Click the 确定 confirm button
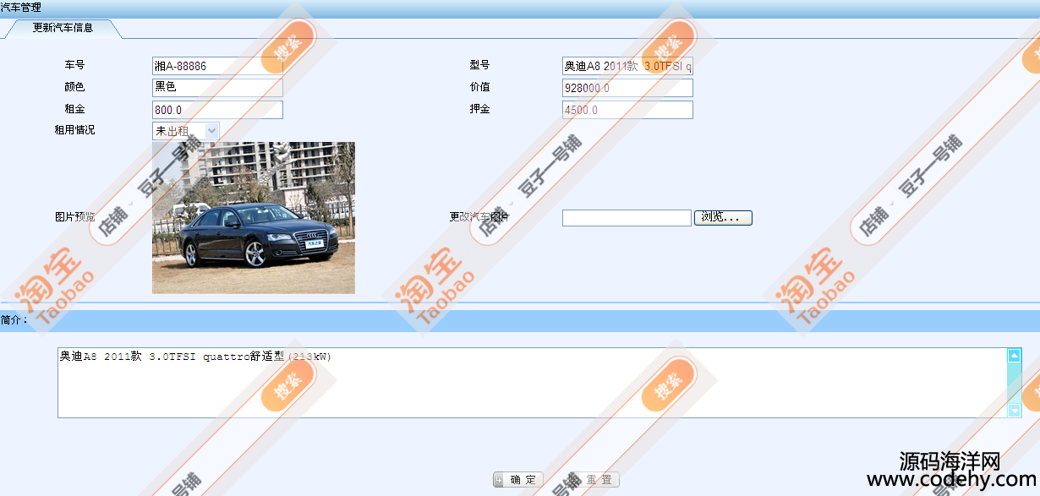 pyautogui.click(x=518, y=480)
